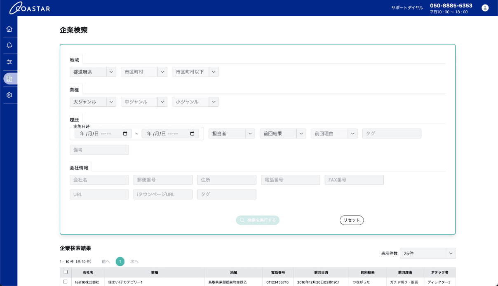The height and width of the screenshot is (286, 498).
Task: Change 表示件数 dropdown showing 25件
Action: (x=428, y=253)
